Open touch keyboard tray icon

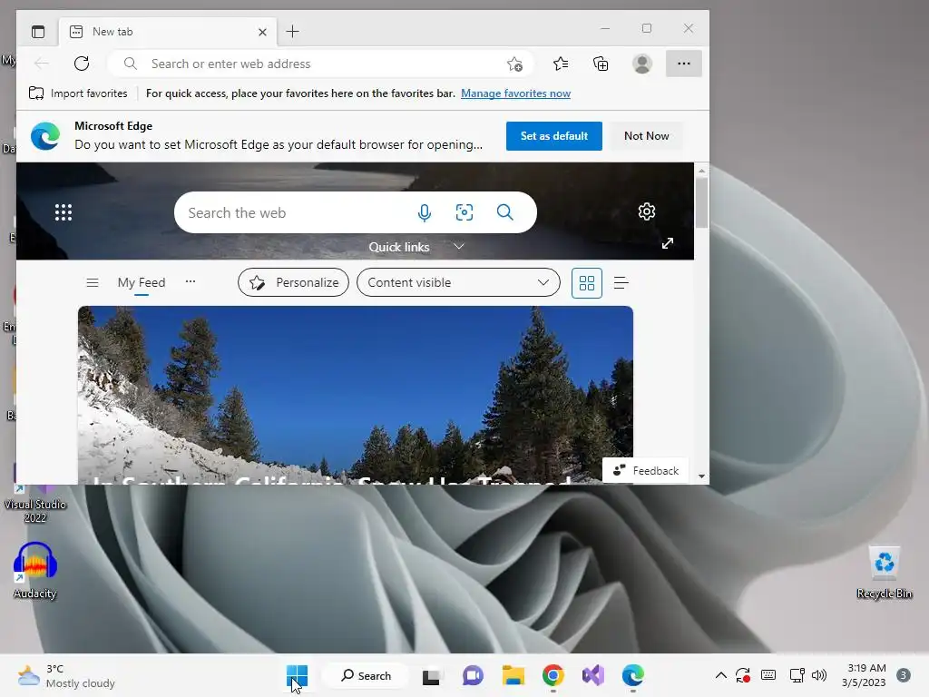tap(768, 675)
